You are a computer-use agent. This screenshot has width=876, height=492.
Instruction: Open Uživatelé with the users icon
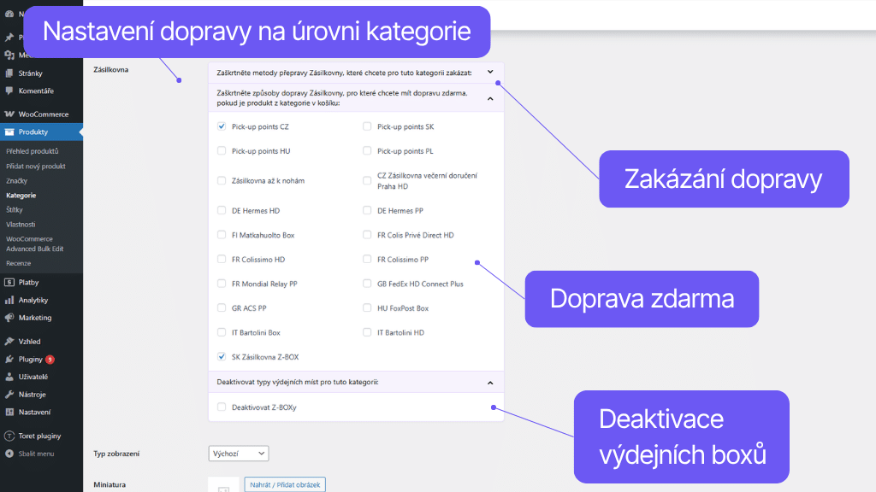pos(10,376)
